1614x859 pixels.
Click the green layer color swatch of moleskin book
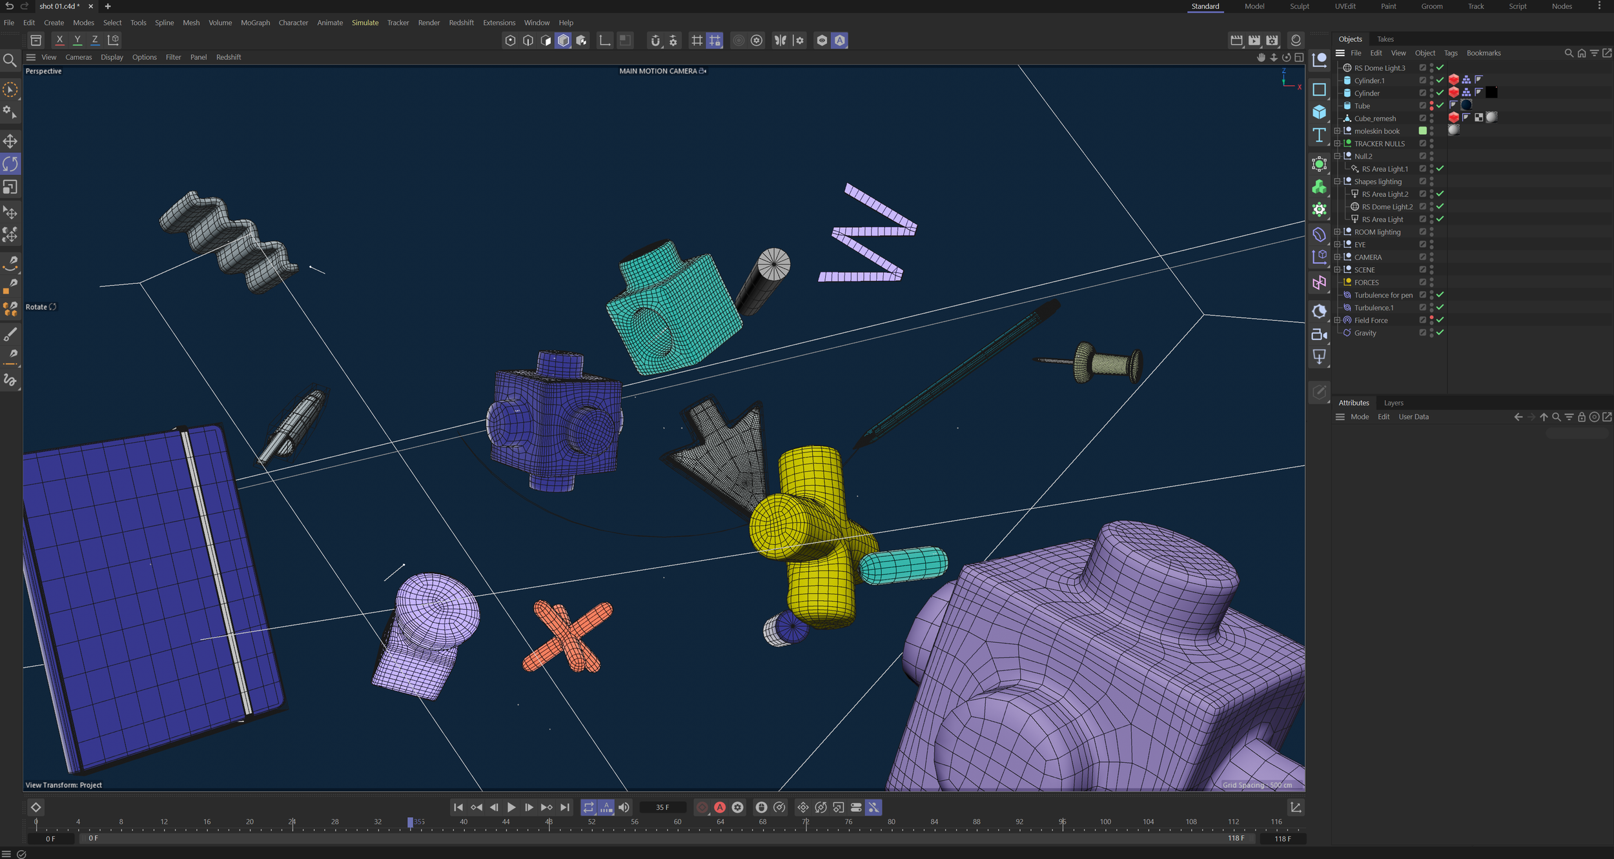(x=1422, y=130)
